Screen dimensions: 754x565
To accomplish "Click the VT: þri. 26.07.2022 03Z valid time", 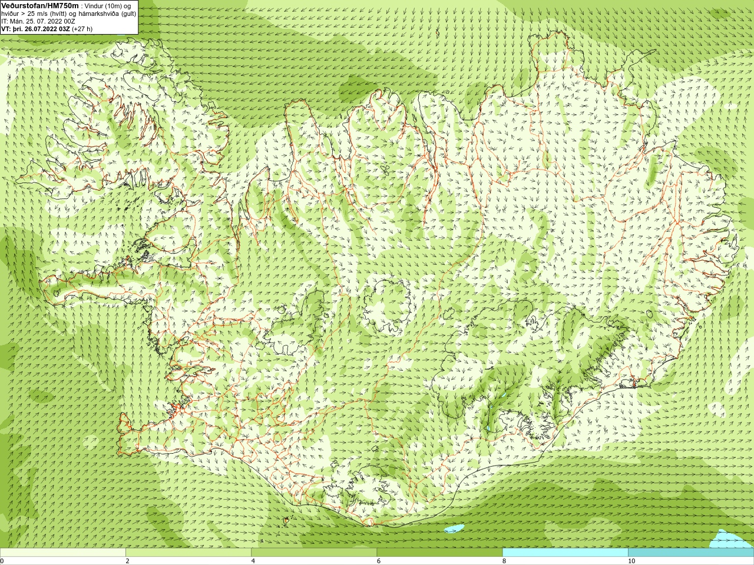I will pyautogui.click(x=37, y=29).
